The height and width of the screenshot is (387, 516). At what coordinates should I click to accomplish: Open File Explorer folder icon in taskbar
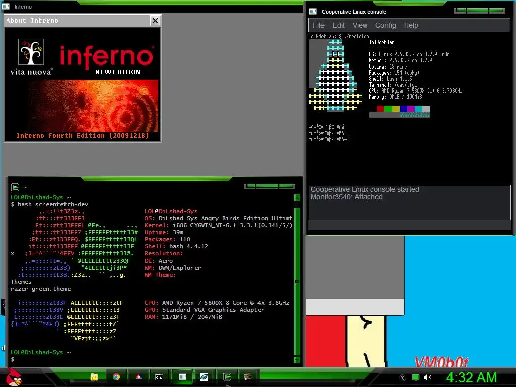[94, 377]
